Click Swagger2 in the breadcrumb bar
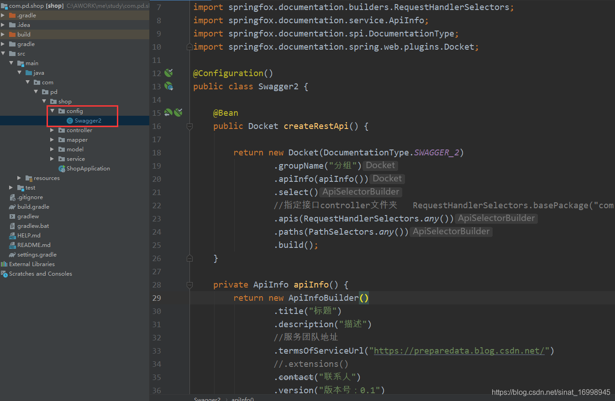Viewport: 615px width, 401px height. [x=207, y=399]
